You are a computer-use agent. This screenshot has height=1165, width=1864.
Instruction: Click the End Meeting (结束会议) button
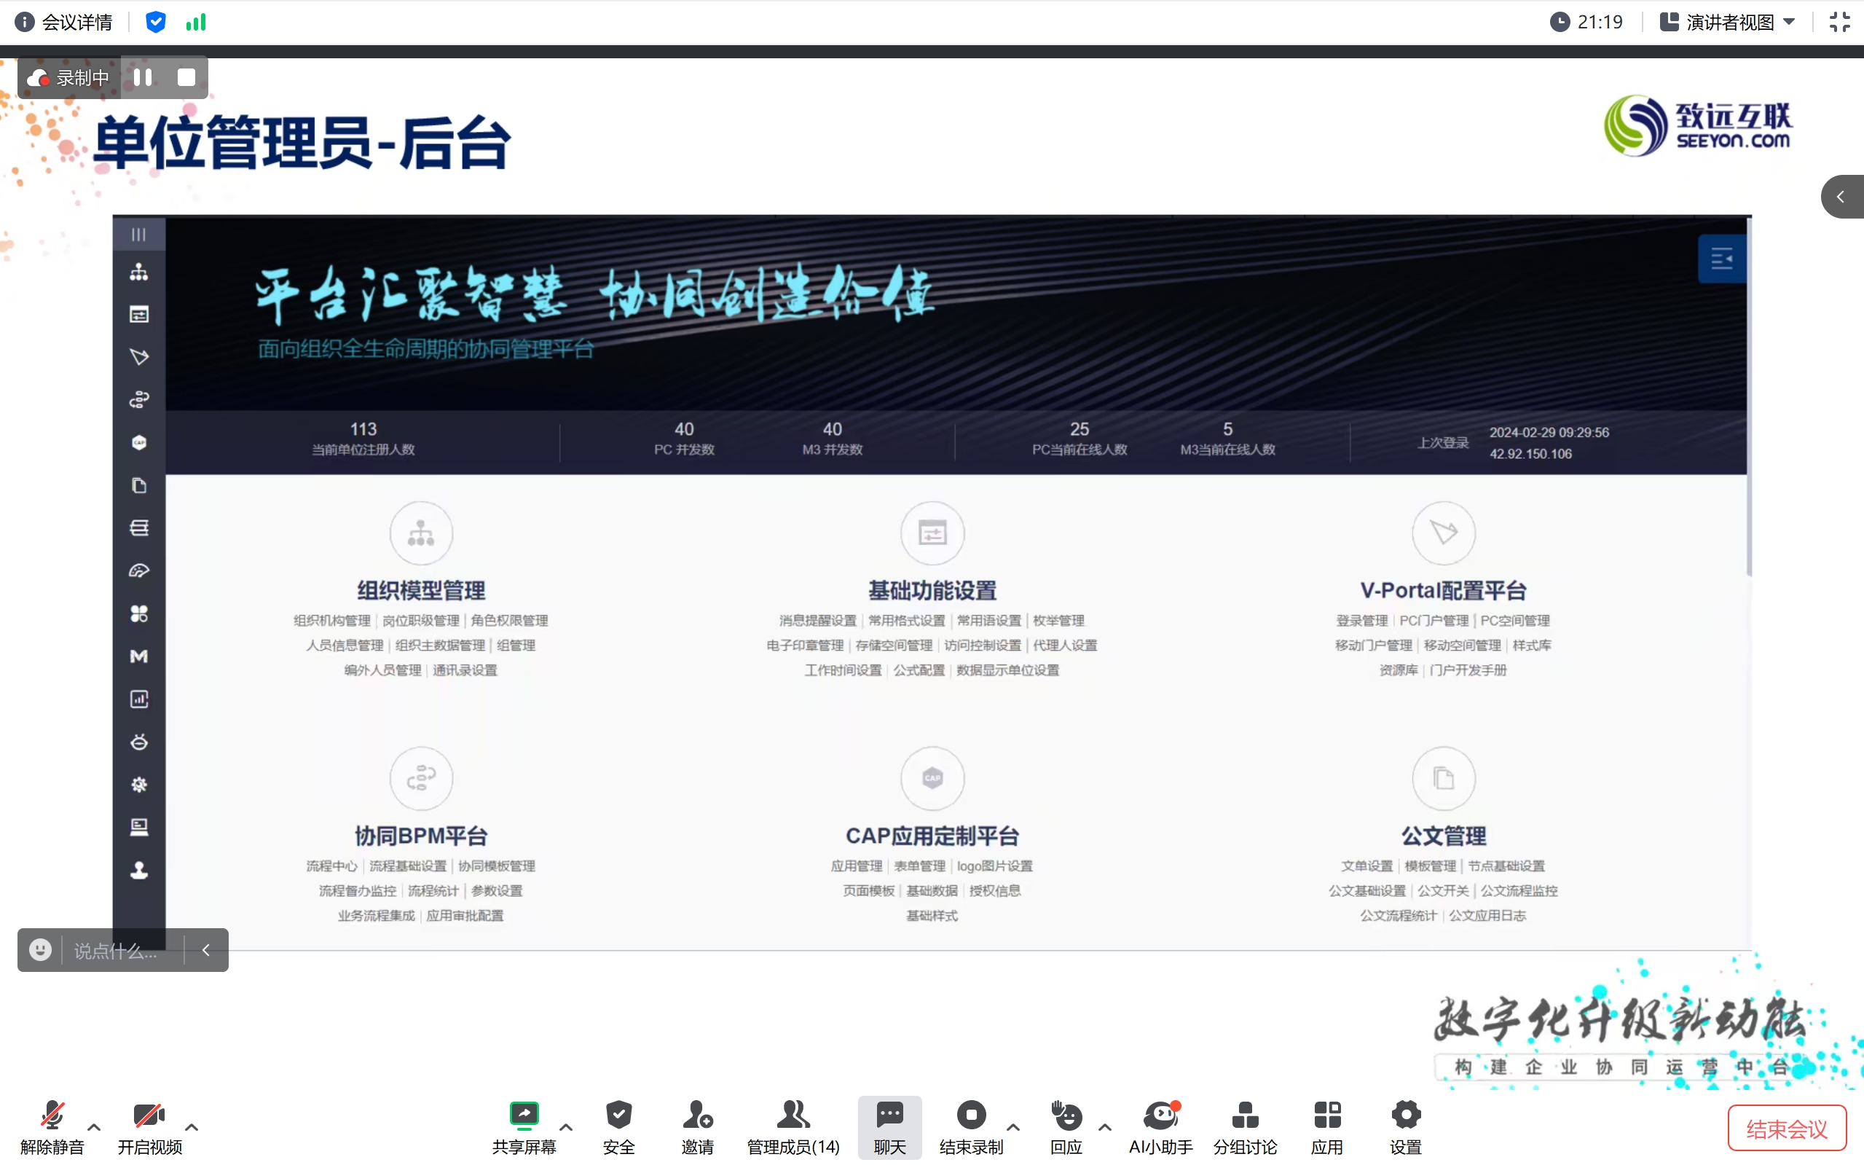point(1786,1129)
